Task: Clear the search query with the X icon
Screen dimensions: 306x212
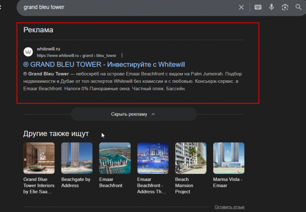Action: tap(241, 7)
